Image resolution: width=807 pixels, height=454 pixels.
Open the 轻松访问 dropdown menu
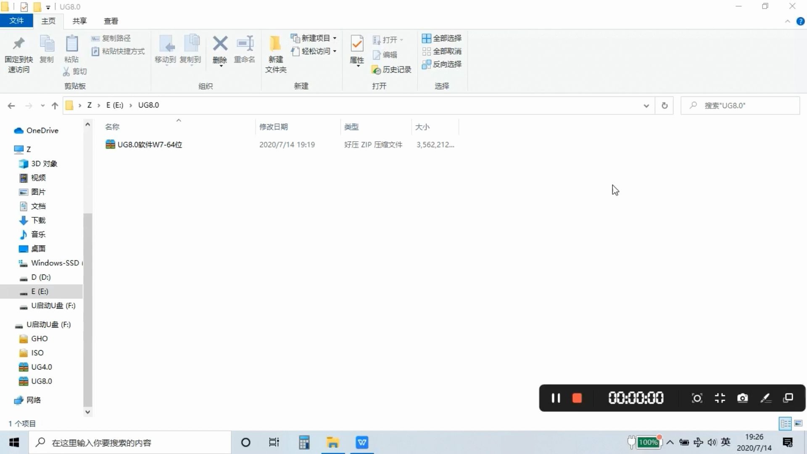[x=335, y=51]
